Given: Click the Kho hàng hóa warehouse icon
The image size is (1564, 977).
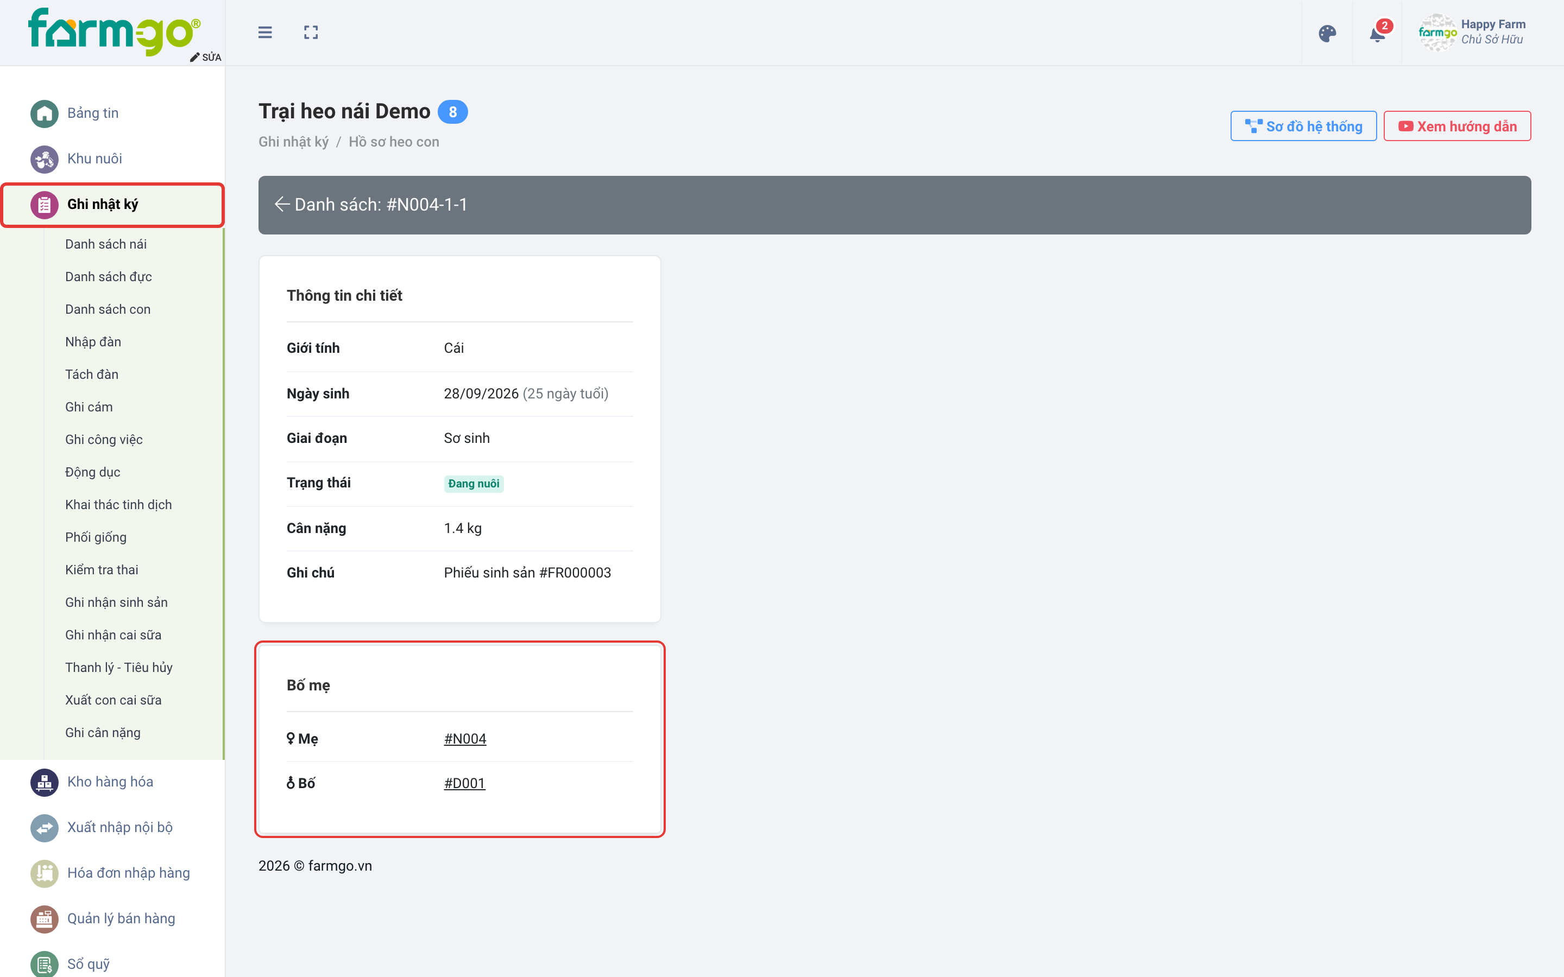Looking at the screenshot, I should (45, 783).
